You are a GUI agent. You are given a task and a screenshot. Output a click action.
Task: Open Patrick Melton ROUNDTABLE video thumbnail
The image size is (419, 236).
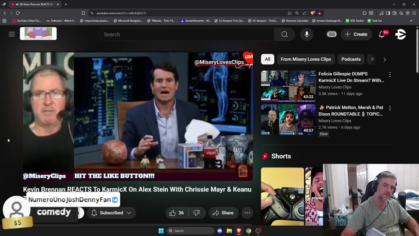tap(288, 119)
